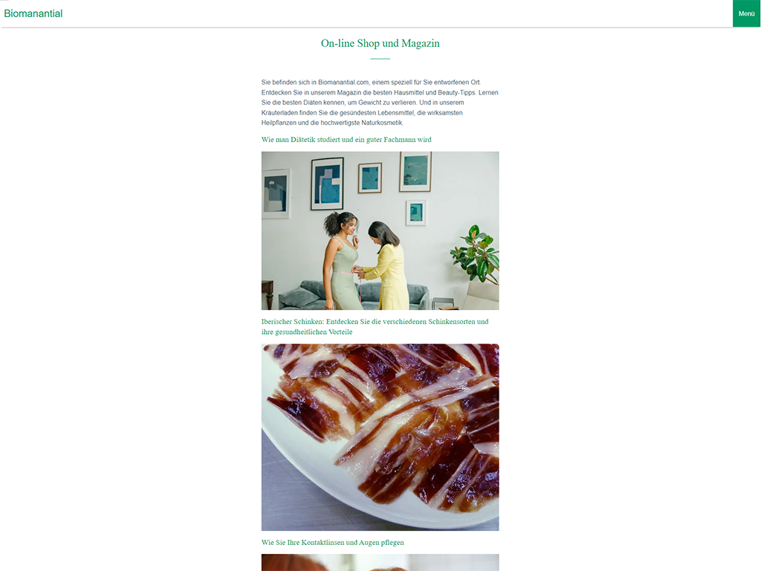The width and height of the screenshot is (761, 571).
Task: Click the curly-haired woman in the green dress
Action: coord(342,261)
